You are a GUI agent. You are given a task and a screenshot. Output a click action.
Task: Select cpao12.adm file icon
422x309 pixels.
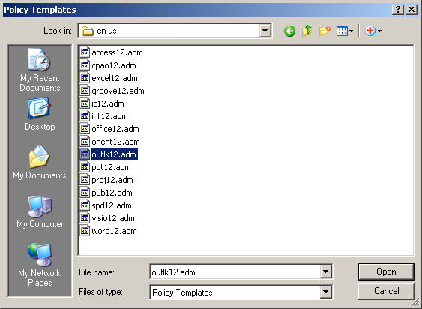coord(85,65)
